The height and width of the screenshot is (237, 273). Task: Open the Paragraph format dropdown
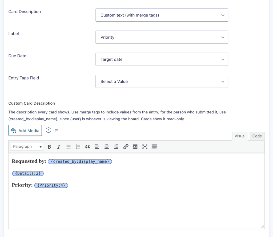pos(27,147)
